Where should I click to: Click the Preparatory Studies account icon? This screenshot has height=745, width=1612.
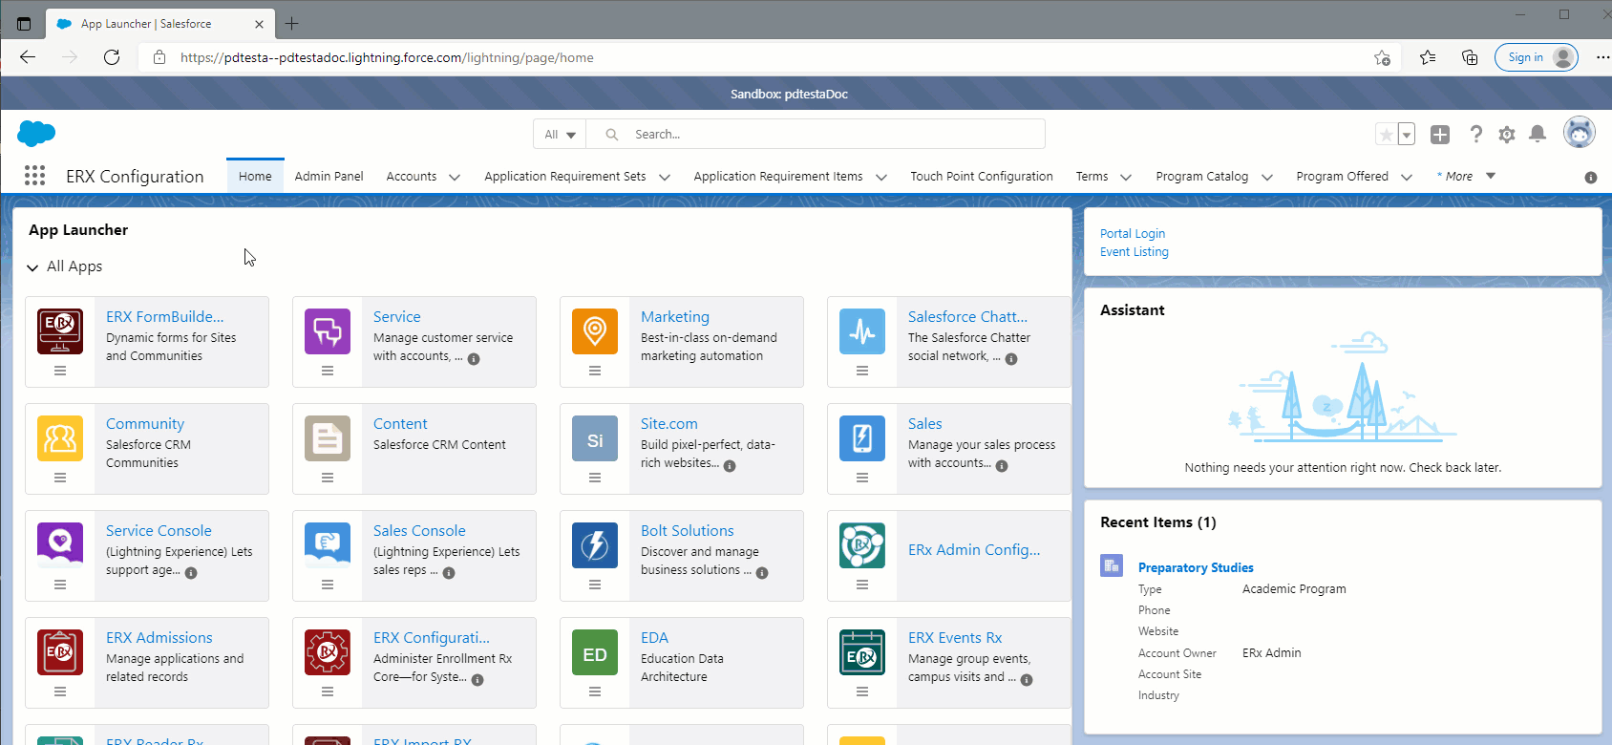coord(1112,565)
